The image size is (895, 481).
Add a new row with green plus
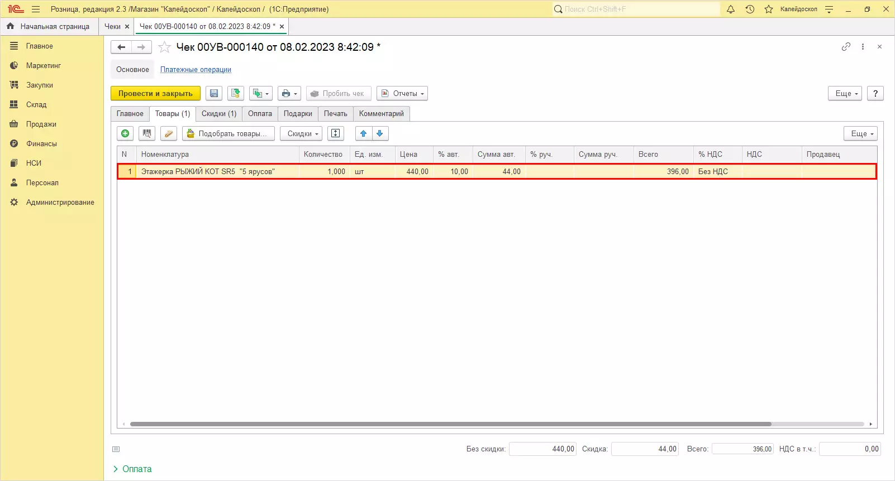(125, 133)
